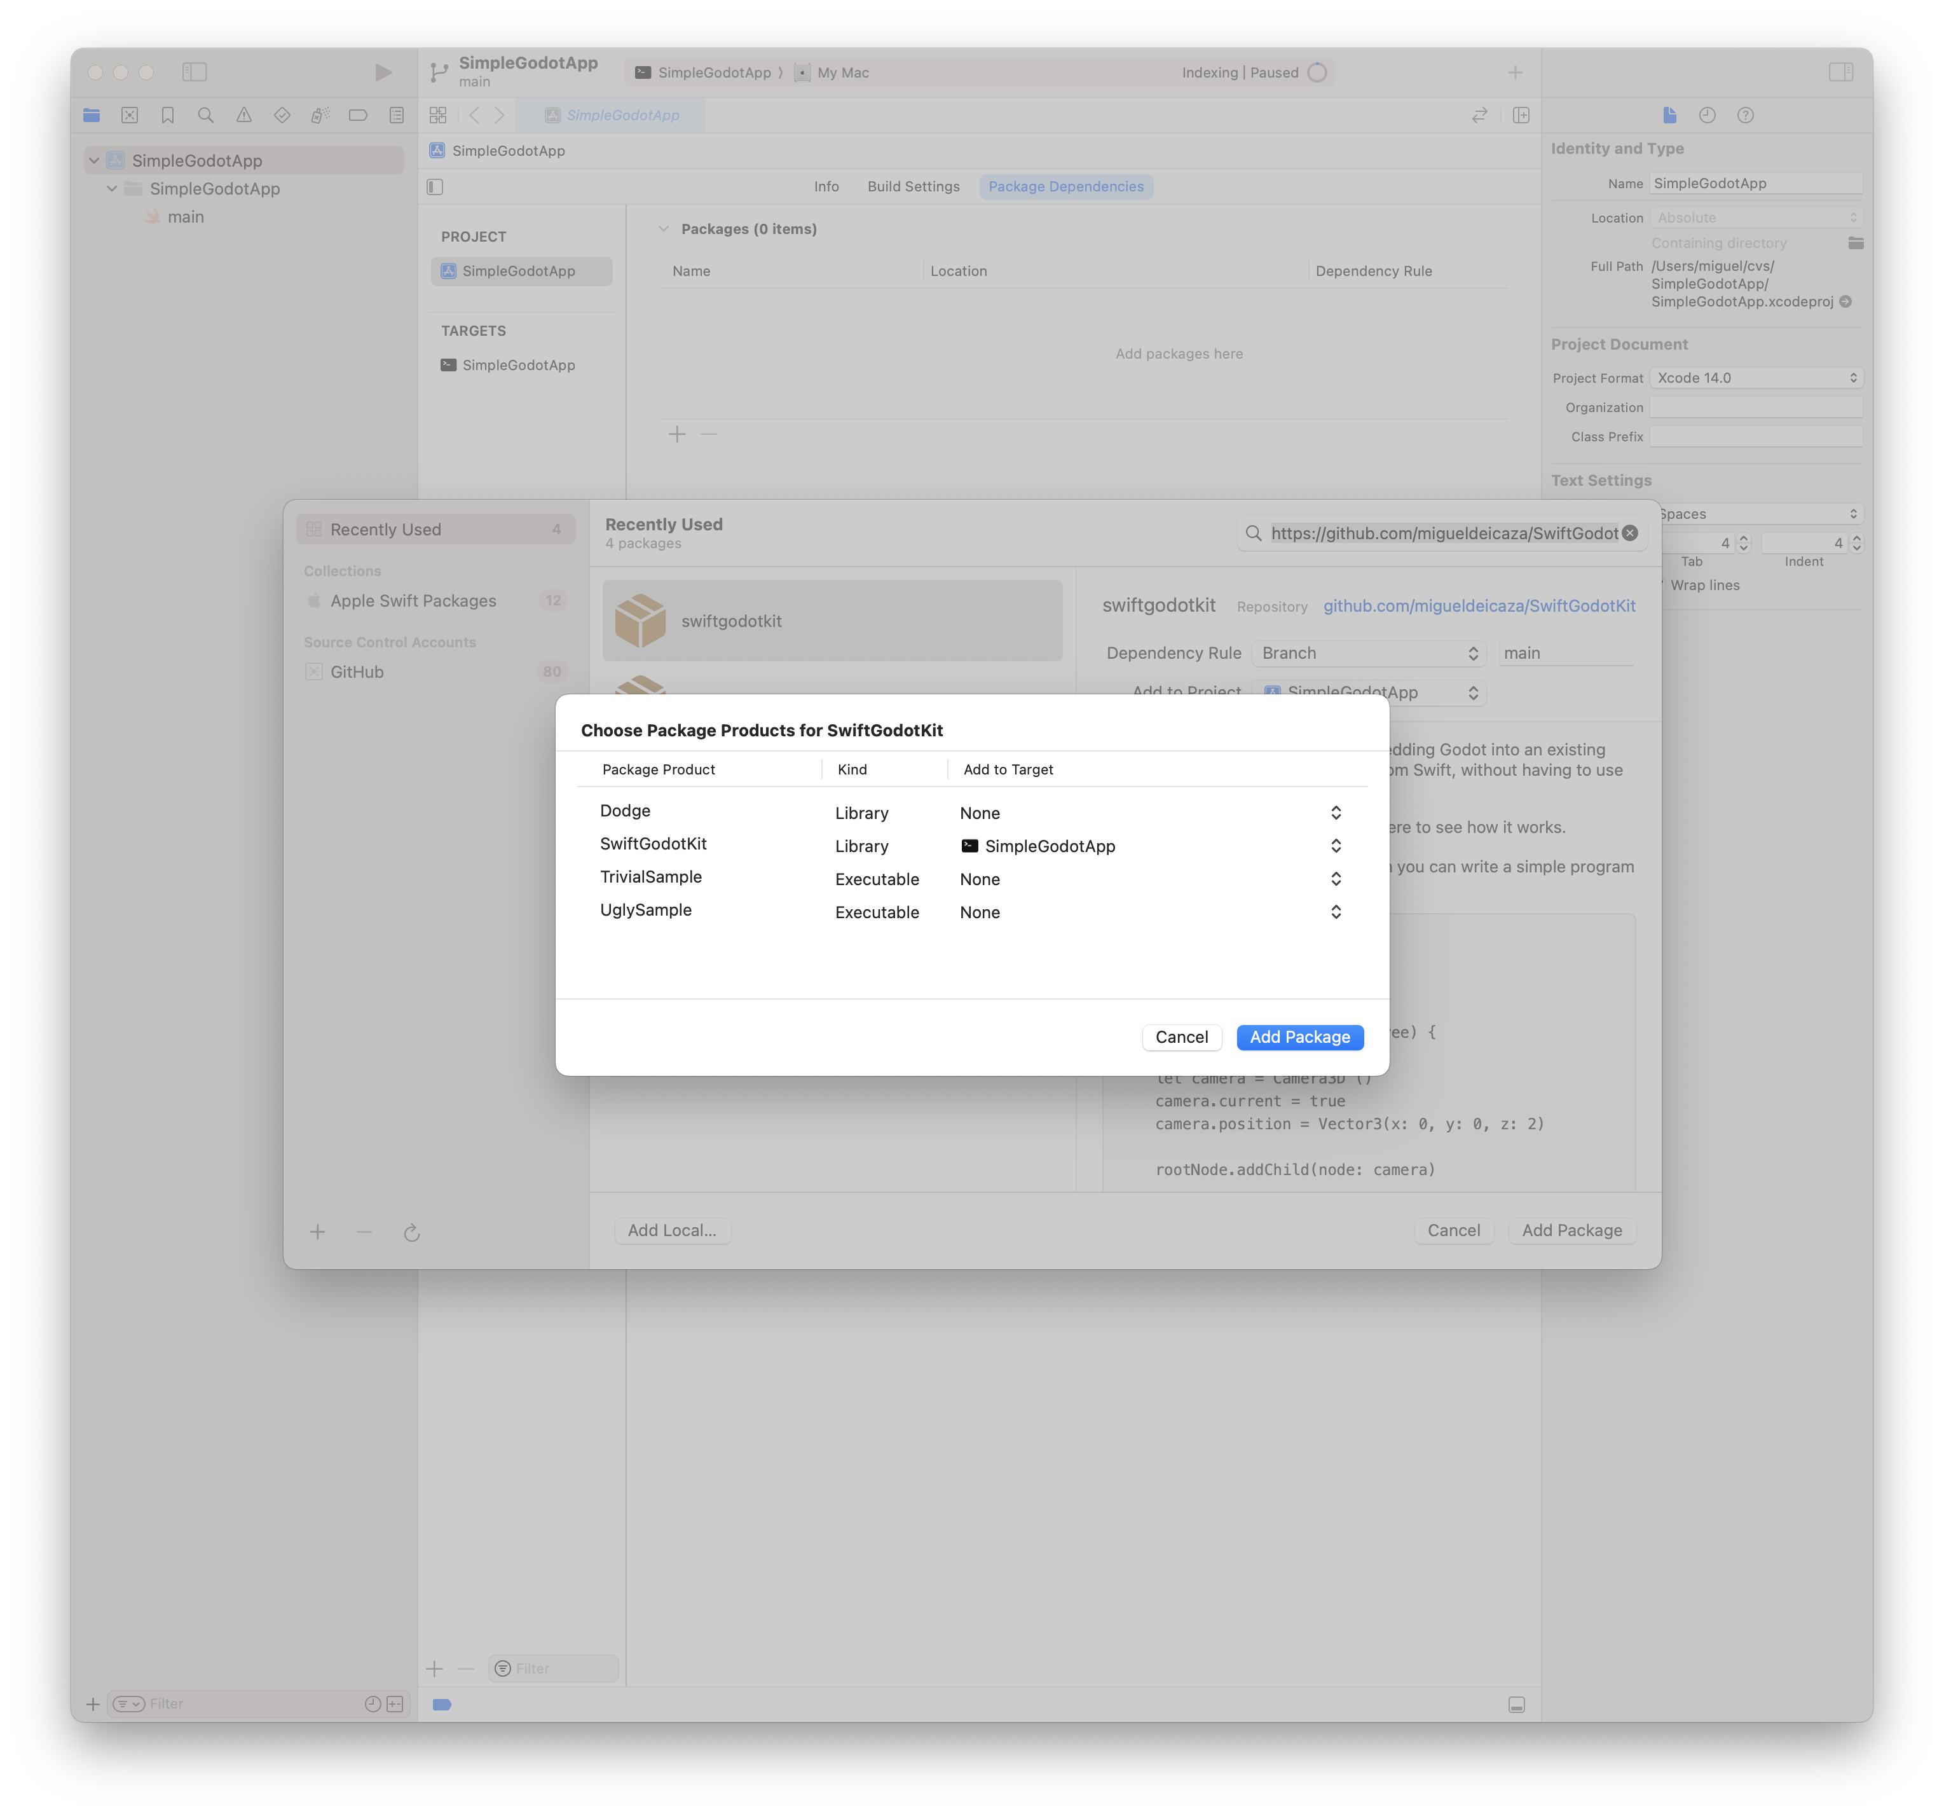Click the related items grid icon
The width and height of the screenshot is (1944, 1816).
tap(438, 115)
